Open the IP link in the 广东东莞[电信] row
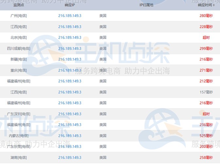Screen dimensions: 220x164 [70, 147]
